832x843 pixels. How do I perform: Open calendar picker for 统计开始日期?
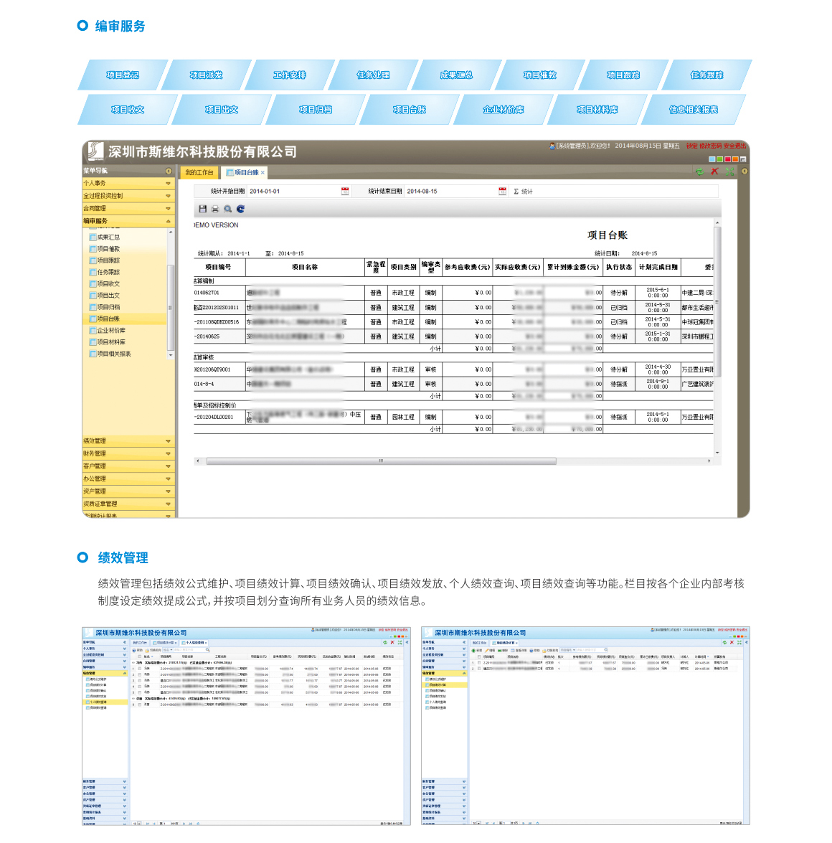(x=345, y=192)
